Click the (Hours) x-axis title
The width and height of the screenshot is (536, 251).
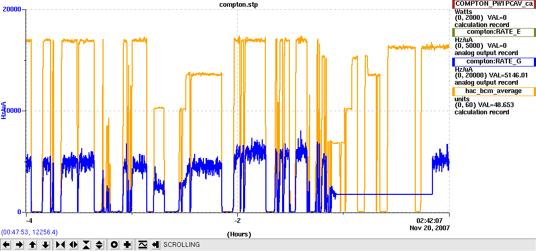pyautogui.click(x=238, y=234)
